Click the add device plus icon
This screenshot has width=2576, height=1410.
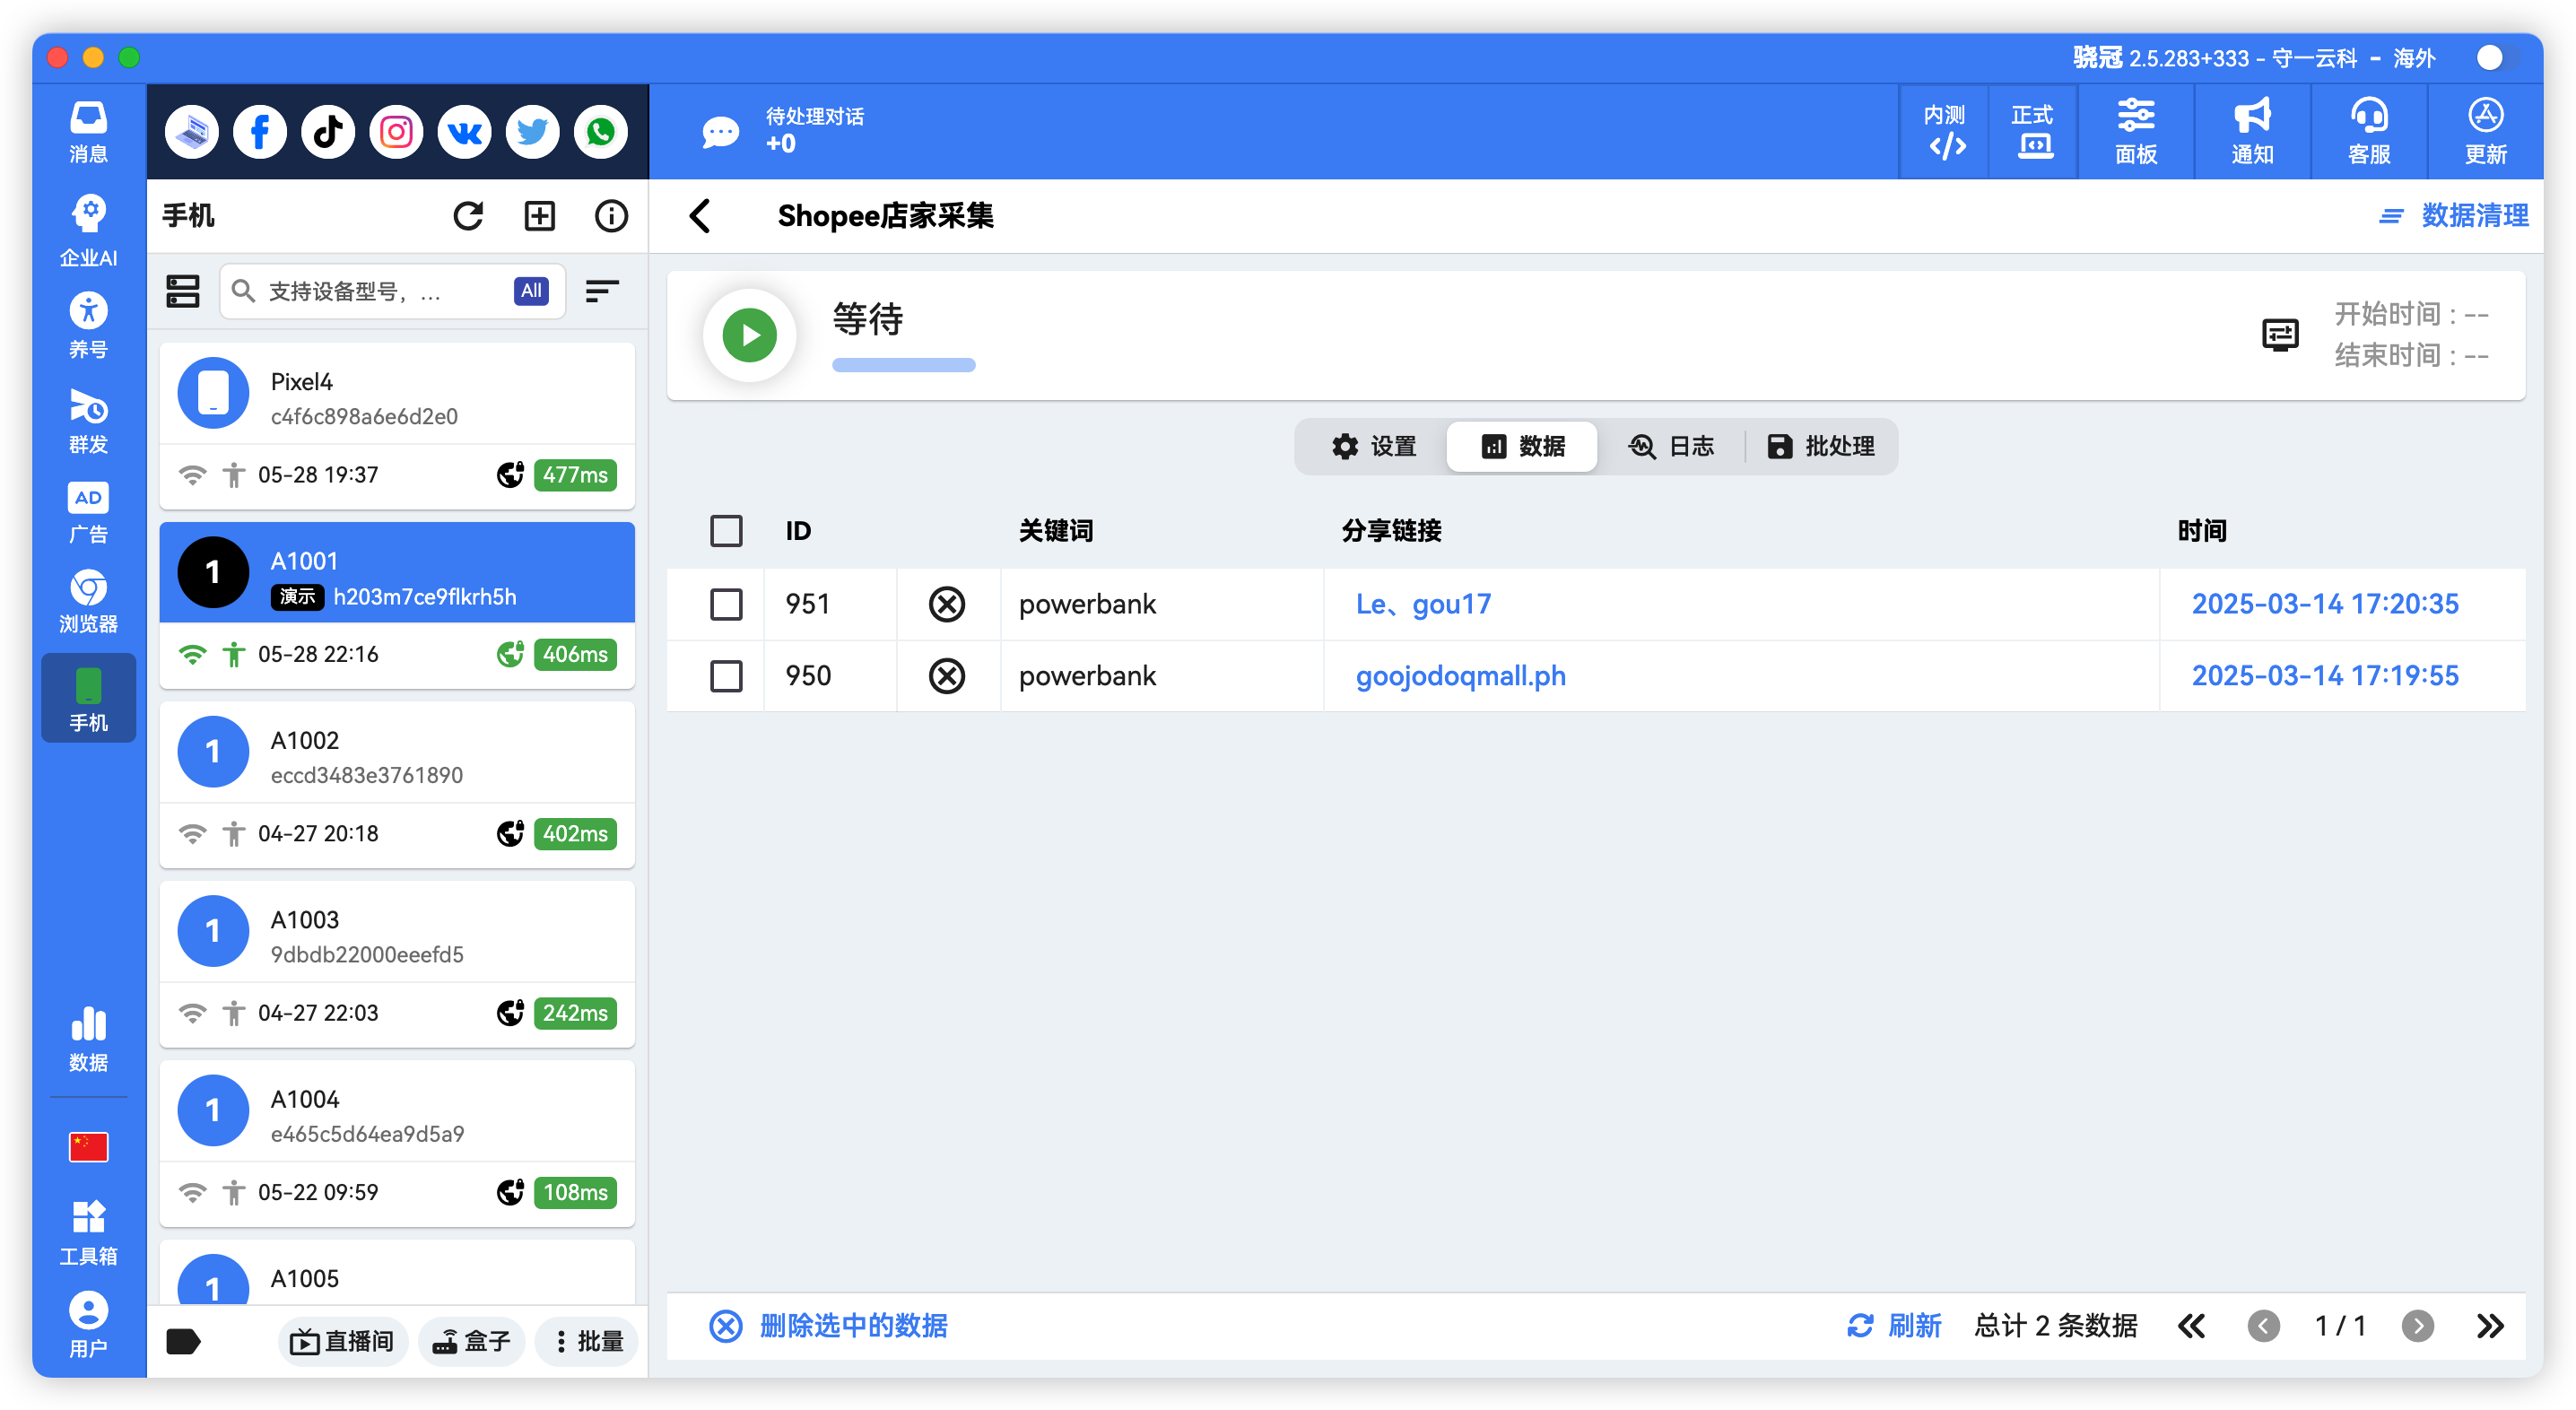click(x=540, y=216)
